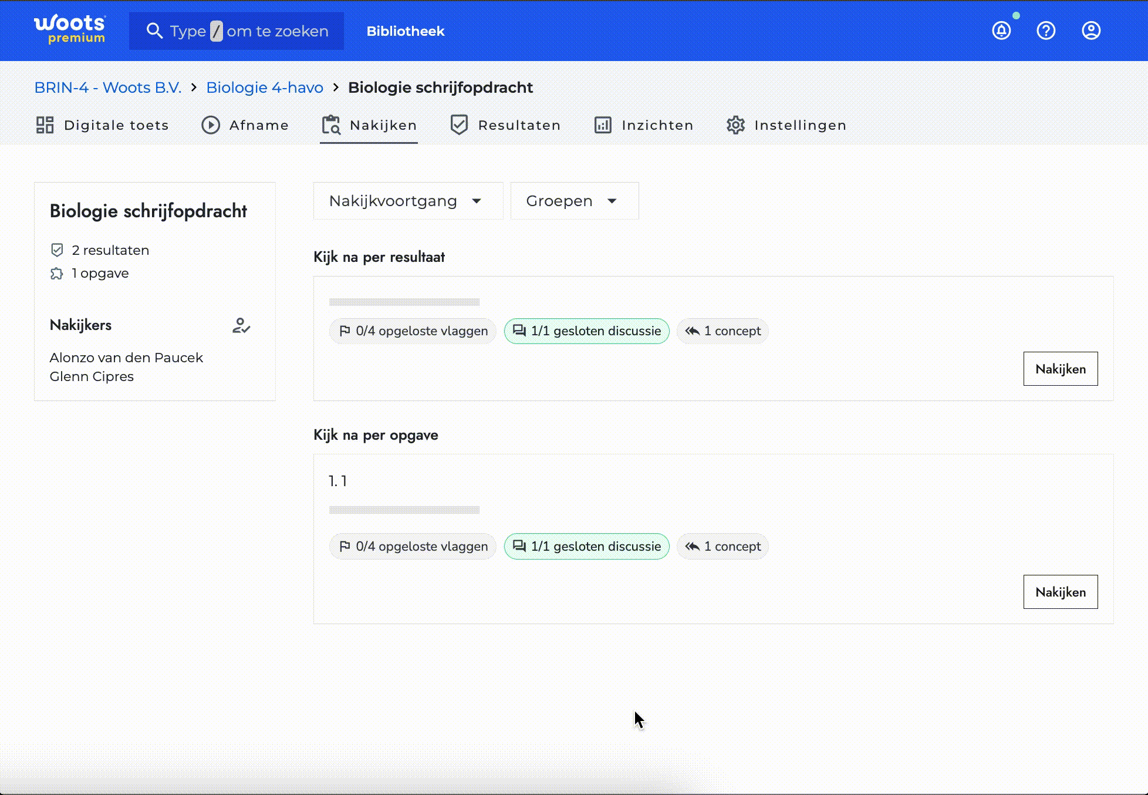Screen dimensions: 1148x795
Task: Click 1/1 gesloten discussie in opgave 1.1
Action: [x=587, y=547]
